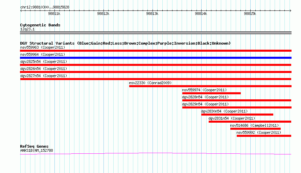This screenshot has height=173, width=301.
Task: Open the dgv2829n54 (Cooper2011) variant label
Action: tap(205, 104)
